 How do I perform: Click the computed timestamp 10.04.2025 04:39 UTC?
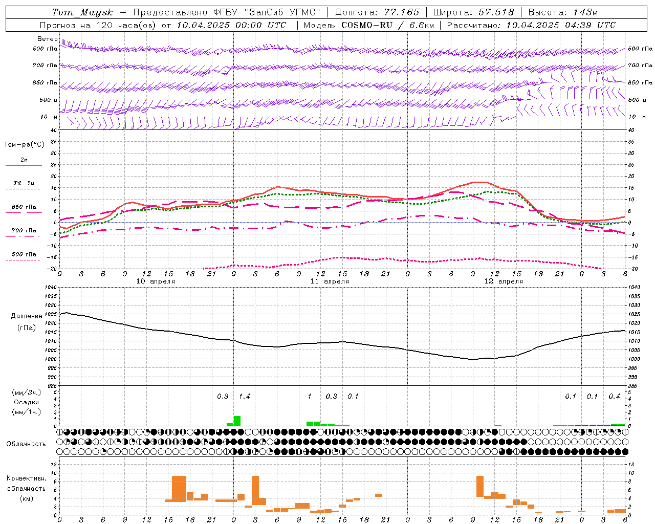[561, 25]
